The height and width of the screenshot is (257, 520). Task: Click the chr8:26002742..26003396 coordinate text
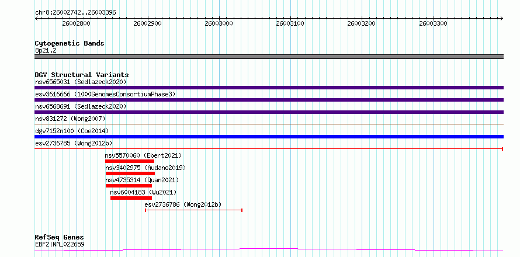[75, 13]
